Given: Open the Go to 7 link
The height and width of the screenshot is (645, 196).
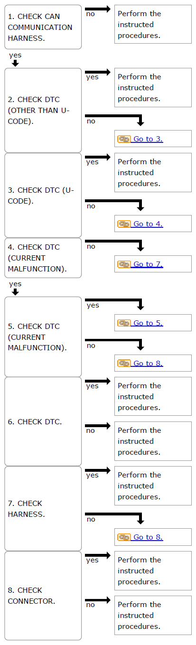Looking at the screenshot, I should pyautogui.click(x=148, y=264).
